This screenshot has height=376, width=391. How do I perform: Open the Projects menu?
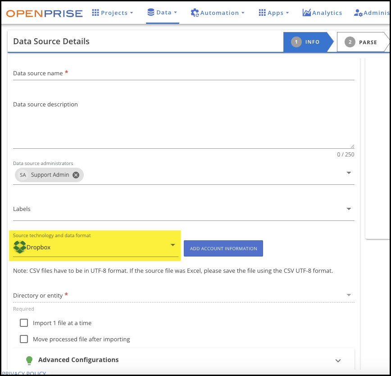point(112,13)
